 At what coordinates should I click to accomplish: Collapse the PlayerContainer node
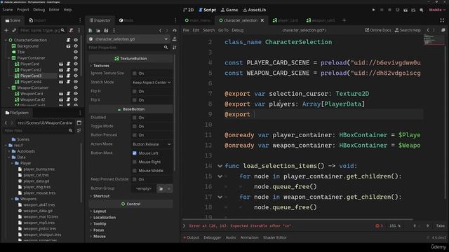point(9,58)
